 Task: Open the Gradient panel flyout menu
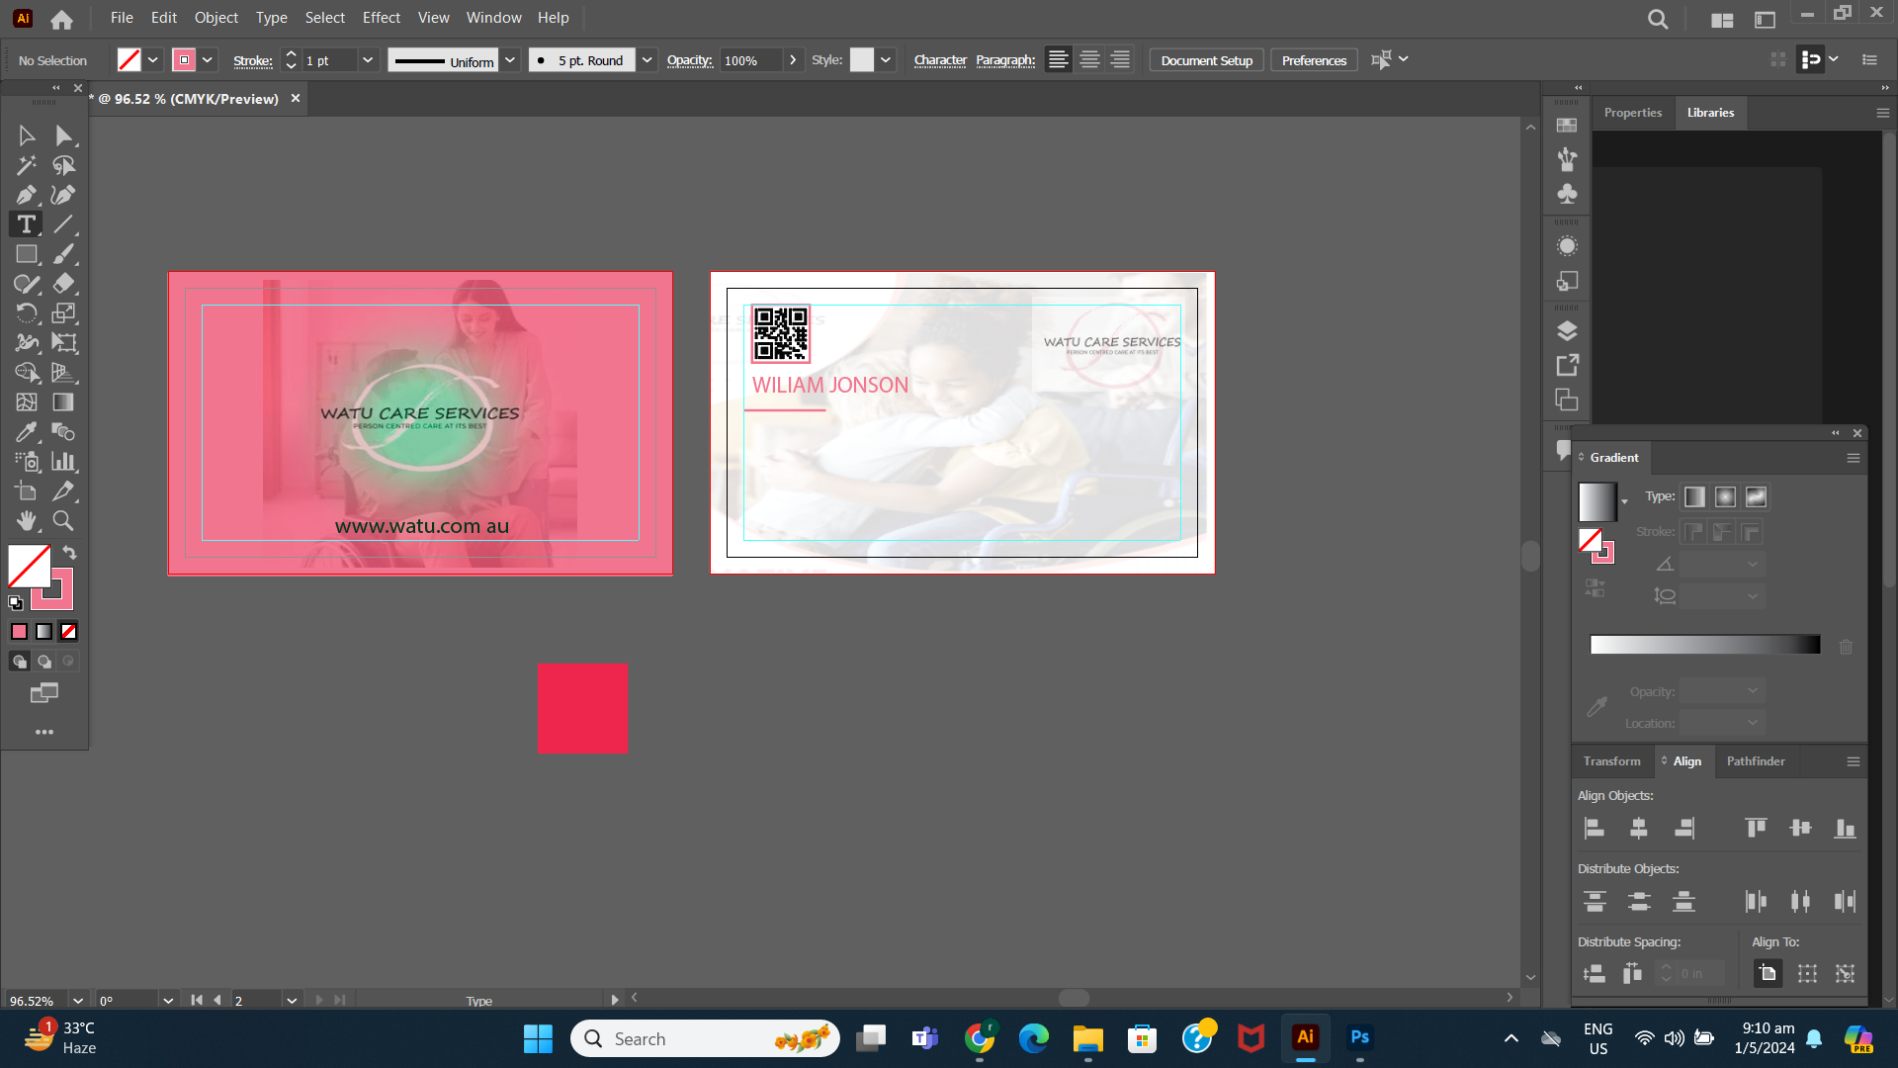click(x=1854, y=457)
